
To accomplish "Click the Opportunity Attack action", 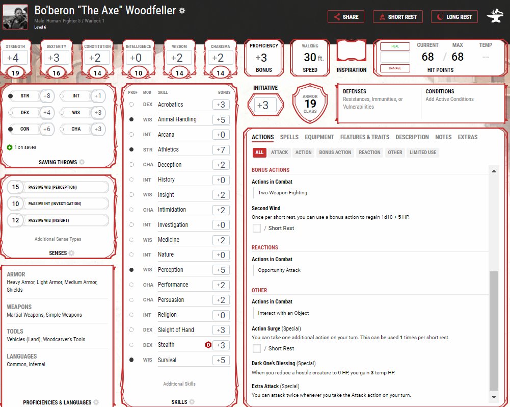I will point(279,270).
